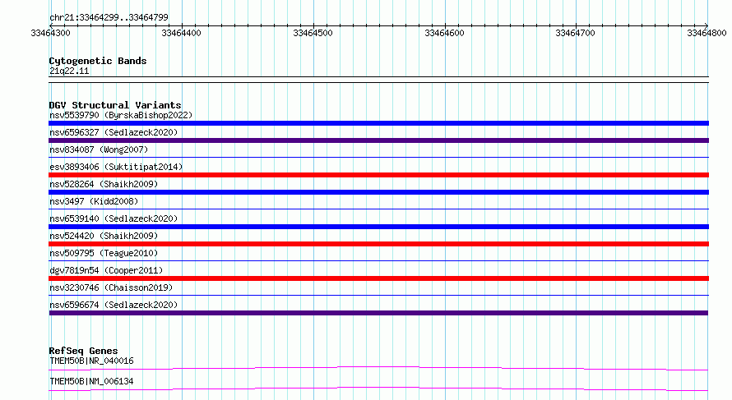Viewport: 732px width, 400px height.
Task: Select ruler tick label 33464400
Action: point(181,33)
